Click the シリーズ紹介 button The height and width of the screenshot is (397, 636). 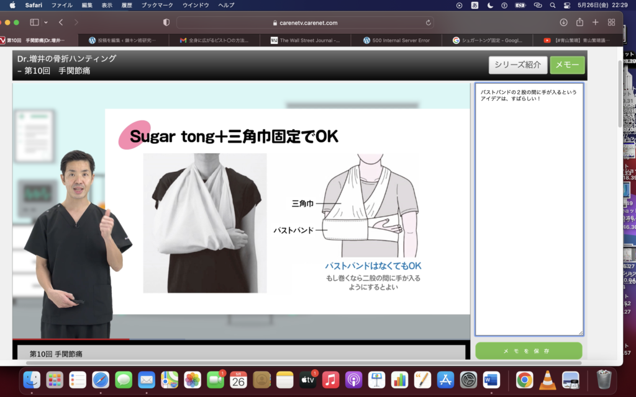[517, 65]
